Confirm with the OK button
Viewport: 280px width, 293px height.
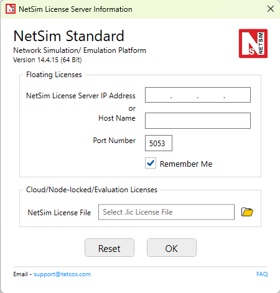coord(172,248)
